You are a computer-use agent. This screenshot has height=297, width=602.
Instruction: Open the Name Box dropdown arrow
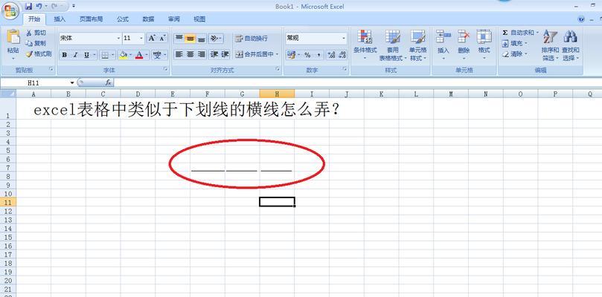tap(72, 82)
